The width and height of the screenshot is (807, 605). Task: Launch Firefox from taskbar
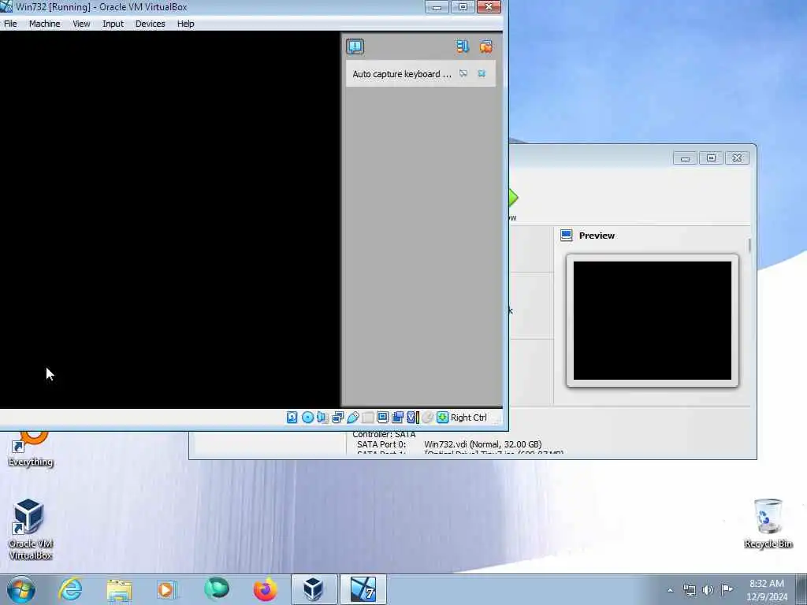[x=265, y=589]
